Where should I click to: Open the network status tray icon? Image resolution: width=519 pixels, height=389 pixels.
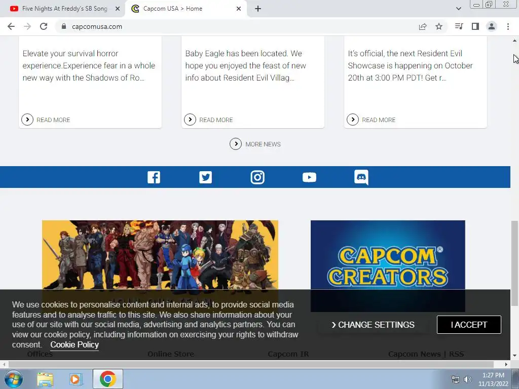pyautogui.click(x=456, y=379)
